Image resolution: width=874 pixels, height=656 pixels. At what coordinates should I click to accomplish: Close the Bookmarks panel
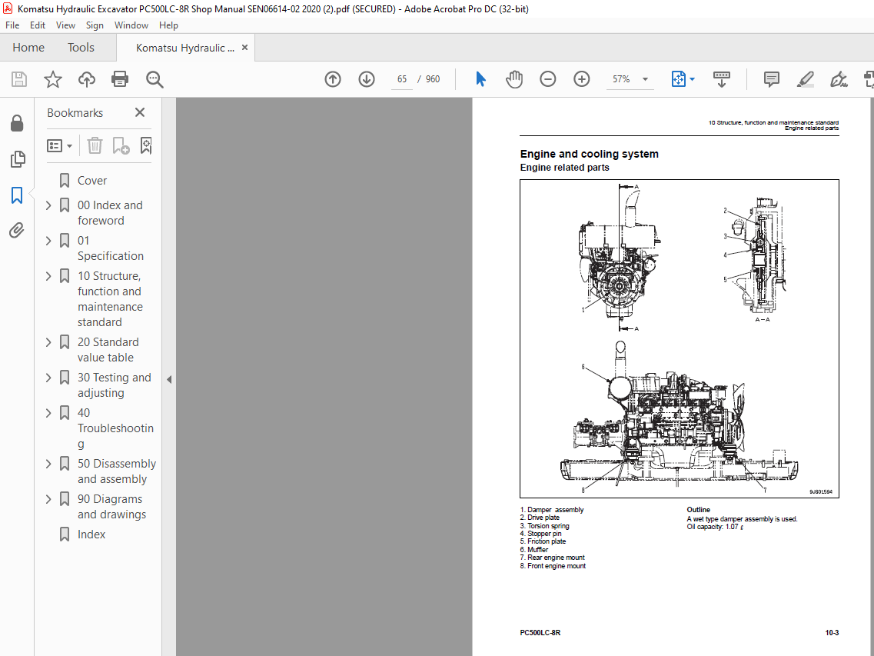pyautogui.click(x=140, y=112)
